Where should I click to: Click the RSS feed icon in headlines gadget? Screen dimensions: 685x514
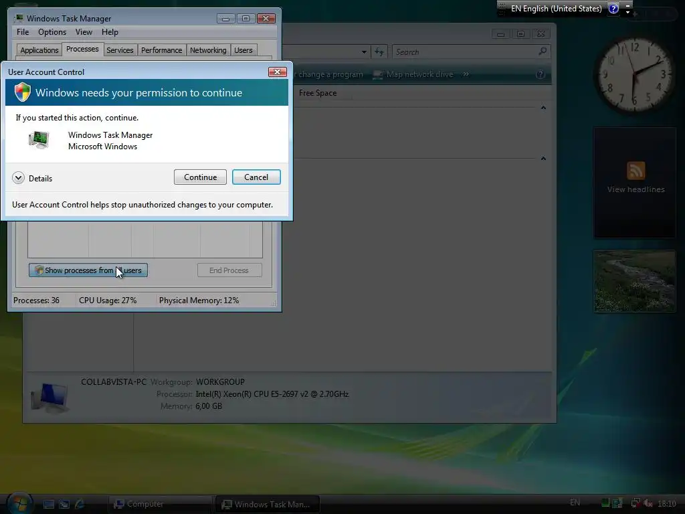pos(635,171)
